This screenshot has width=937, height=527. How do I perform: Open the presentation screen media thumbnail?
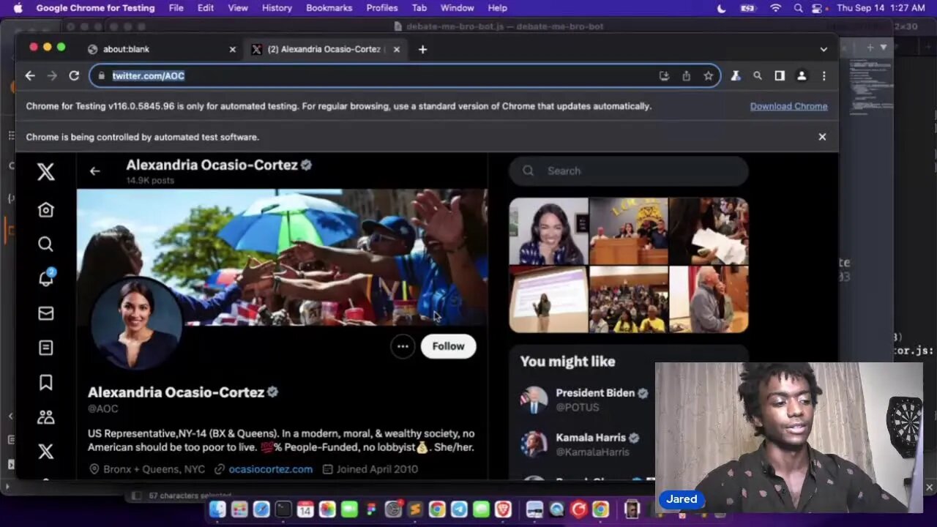(x=548, y=299)
